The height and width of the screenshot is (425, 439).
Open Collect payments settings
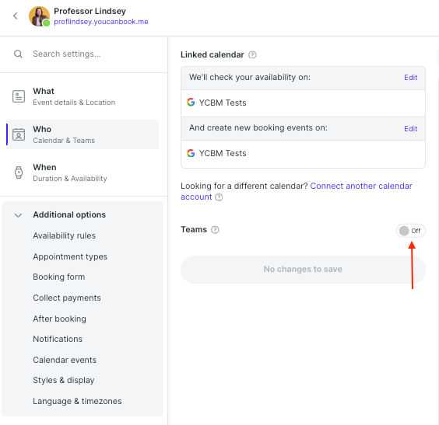pyautogui.click(x=67, y=298)
